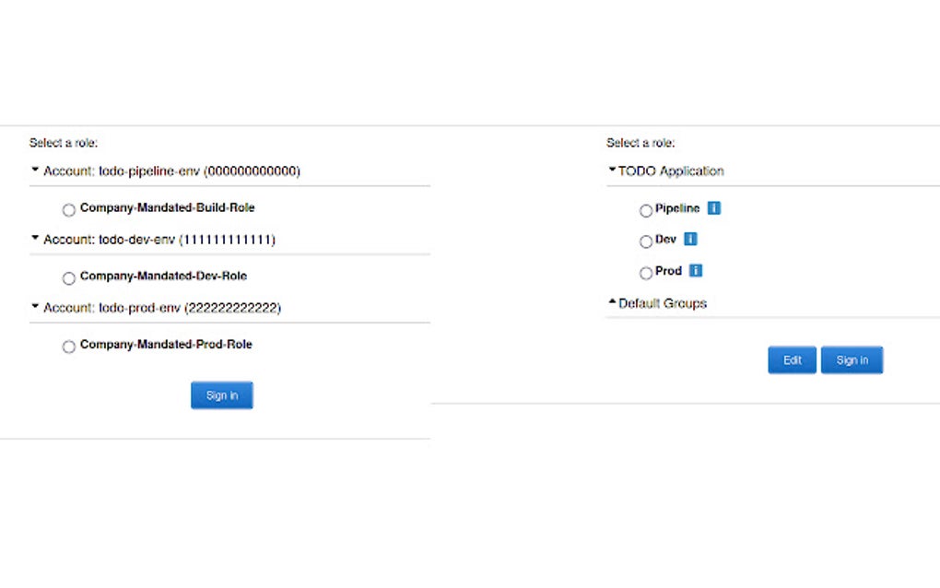View info for the Pipeline role

[712, 209]
